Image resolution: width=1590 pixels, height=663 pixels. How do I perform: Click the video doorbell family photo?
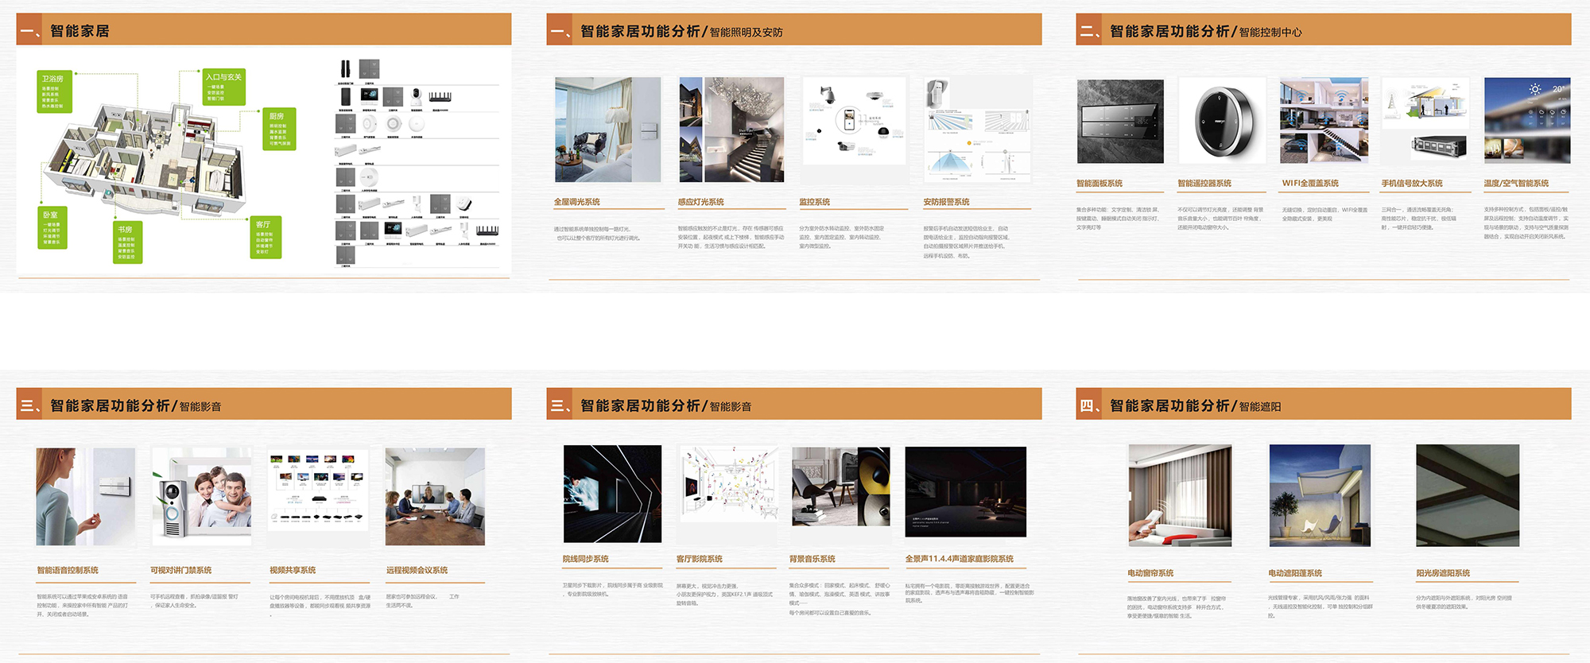202,496
